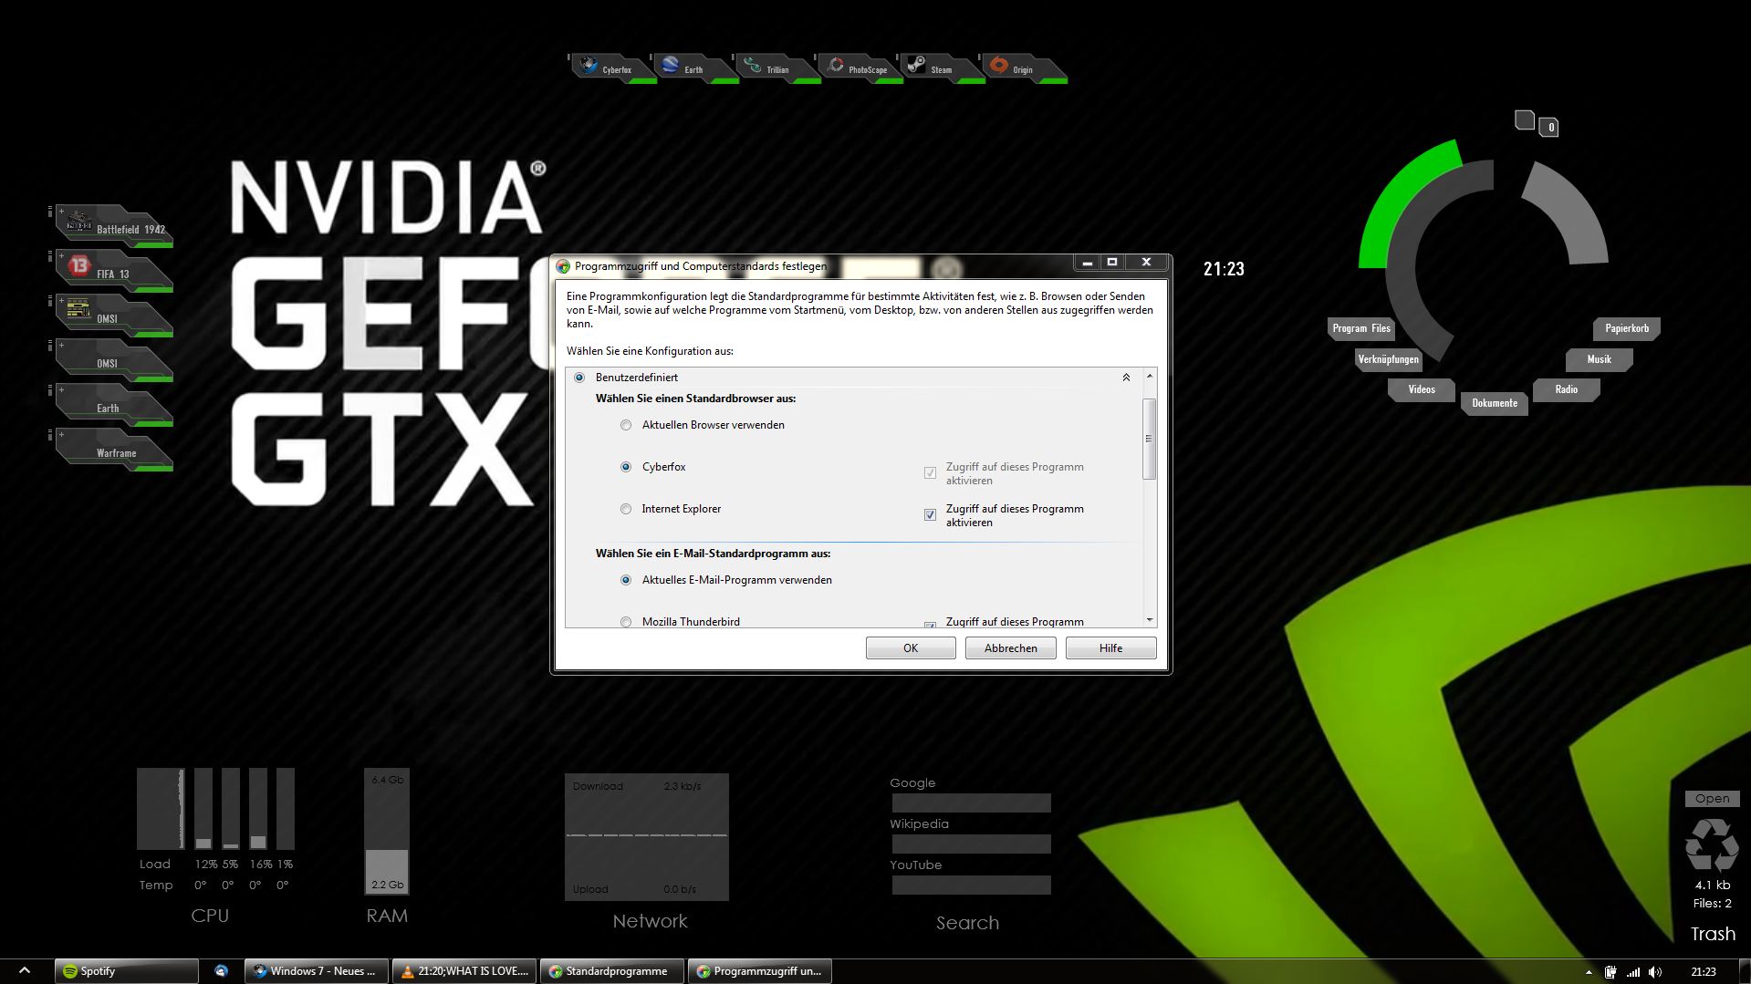This screenshot has width=1751, height=984.
Task: Click the Spotify taskbar button
Action: point(126,971)
